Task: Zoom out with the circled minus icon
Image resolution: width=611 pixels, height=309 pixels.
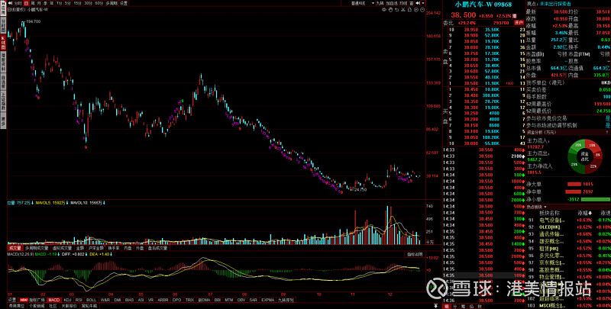Action: [x=422, y=10]
